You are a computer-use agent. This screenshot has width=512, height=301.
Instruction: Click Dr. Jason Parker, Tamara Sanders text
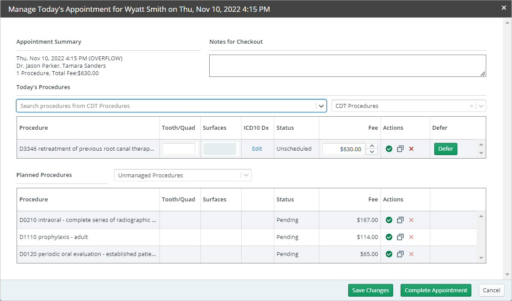(x=61, y=66)
